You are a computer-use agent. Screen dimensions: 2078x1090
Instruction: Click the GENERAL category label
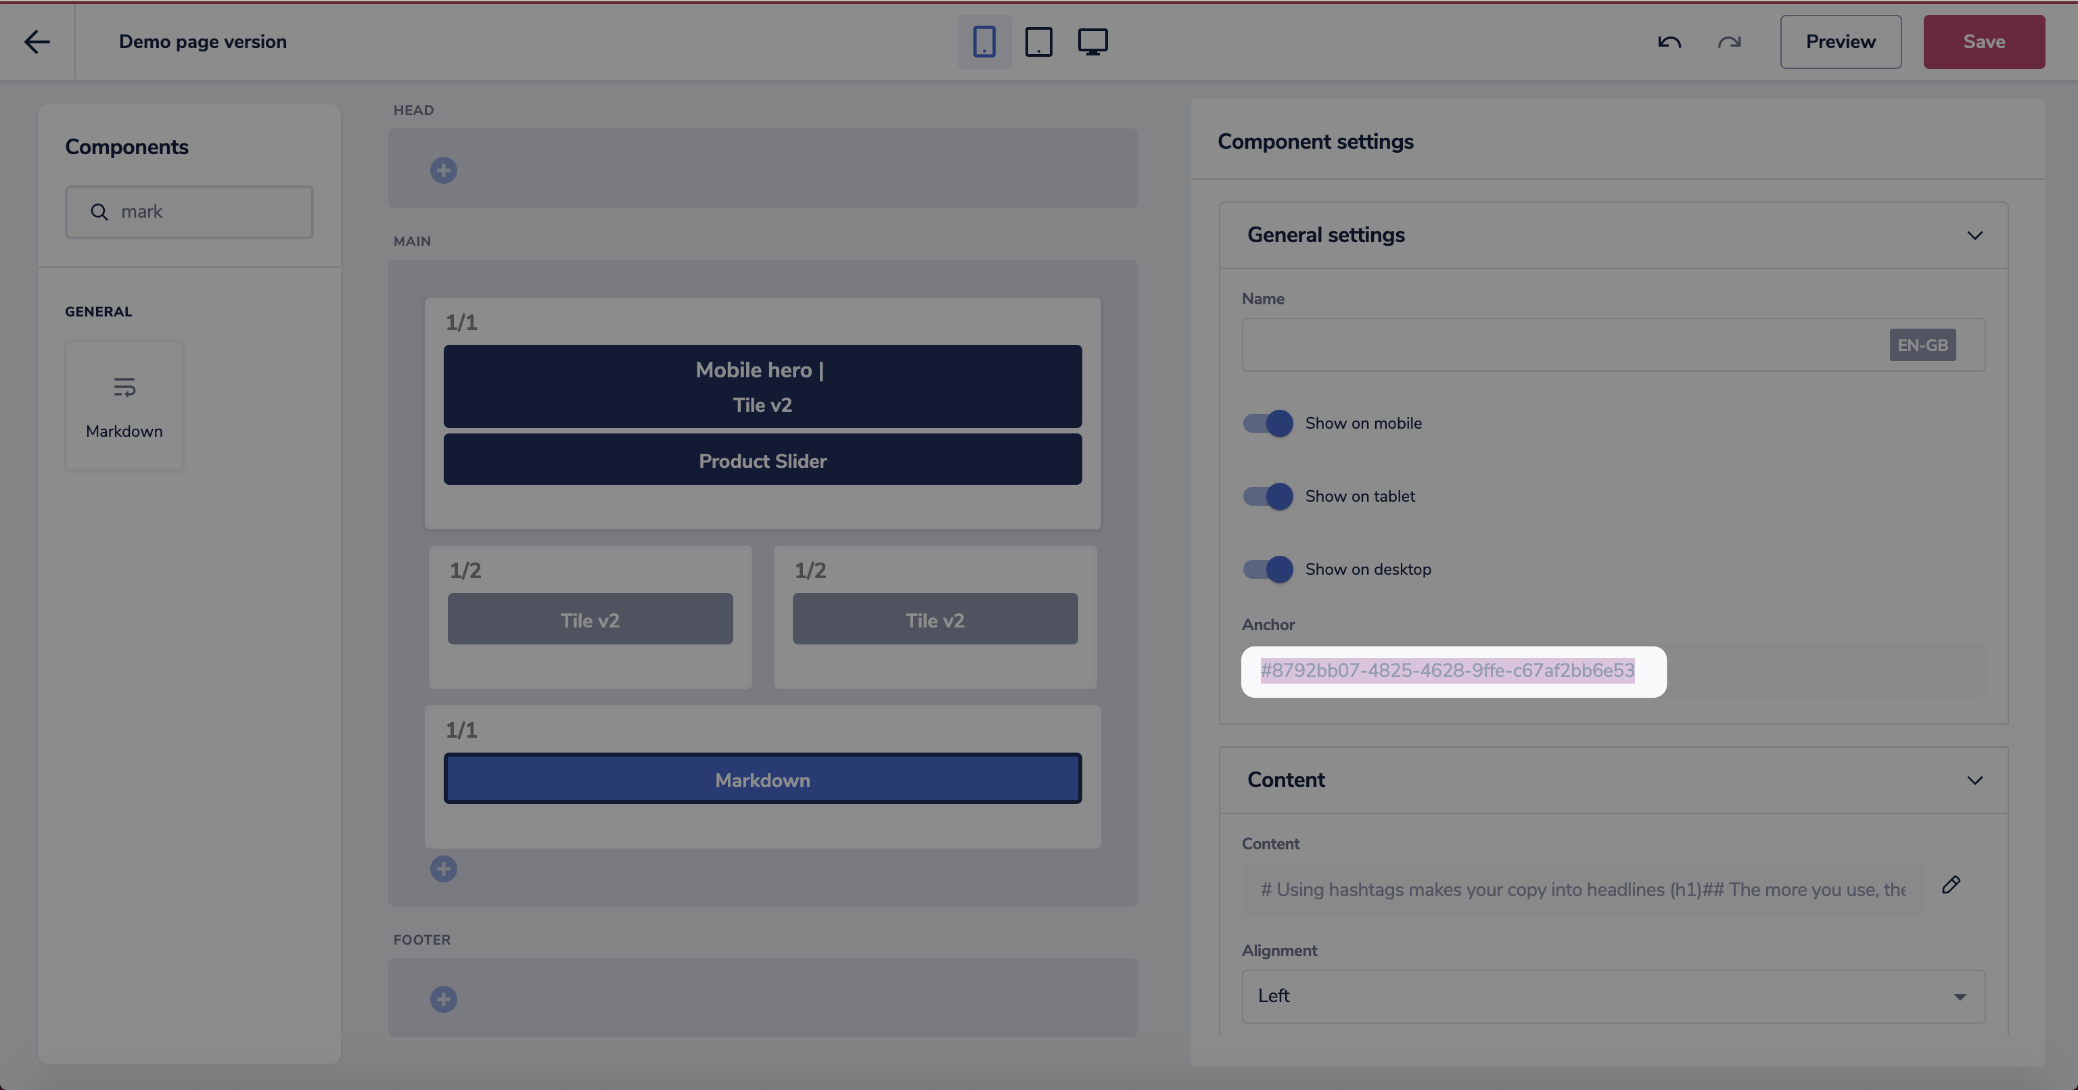(x=98, y=311)
